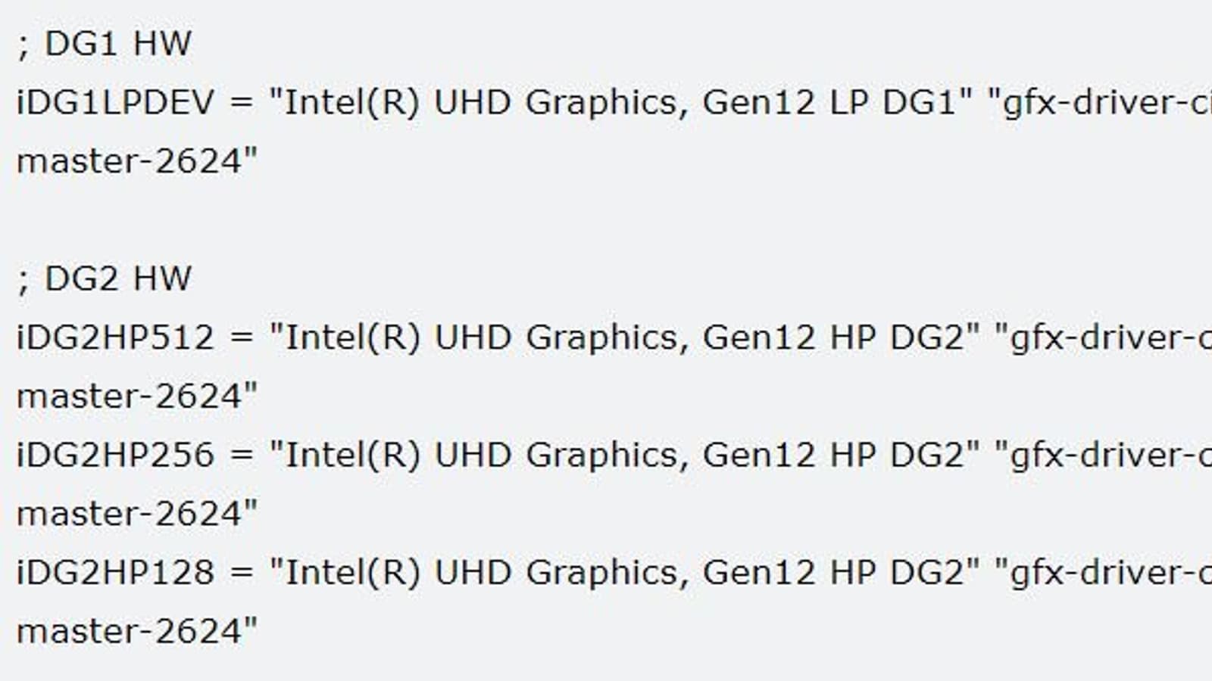Click the iDG2HP128 identifier
The height and width of the screenshot is (681, 1212).
tap(115, 573)
